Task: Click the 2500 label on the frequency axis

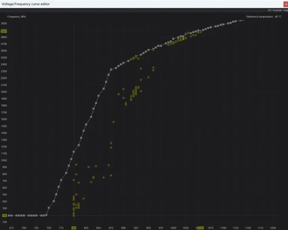Action: [4, 58]
